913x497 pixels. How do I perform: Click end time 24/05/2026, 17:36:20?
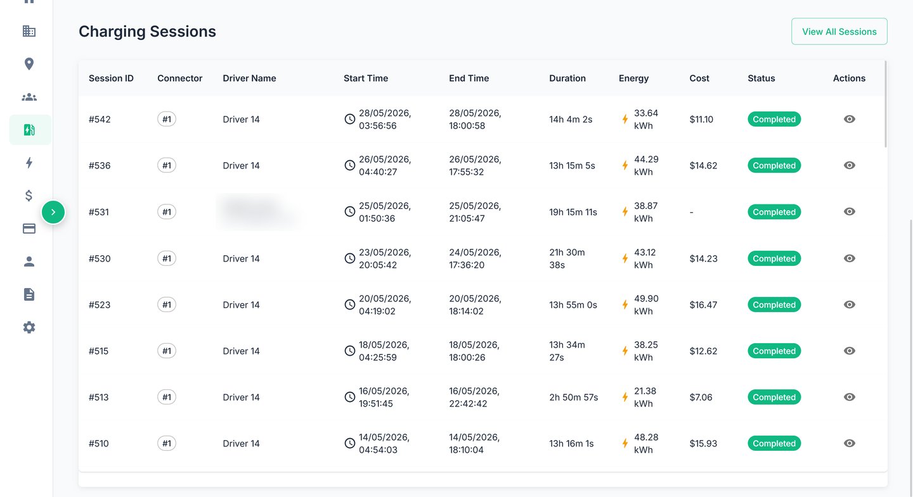point(475,258)
